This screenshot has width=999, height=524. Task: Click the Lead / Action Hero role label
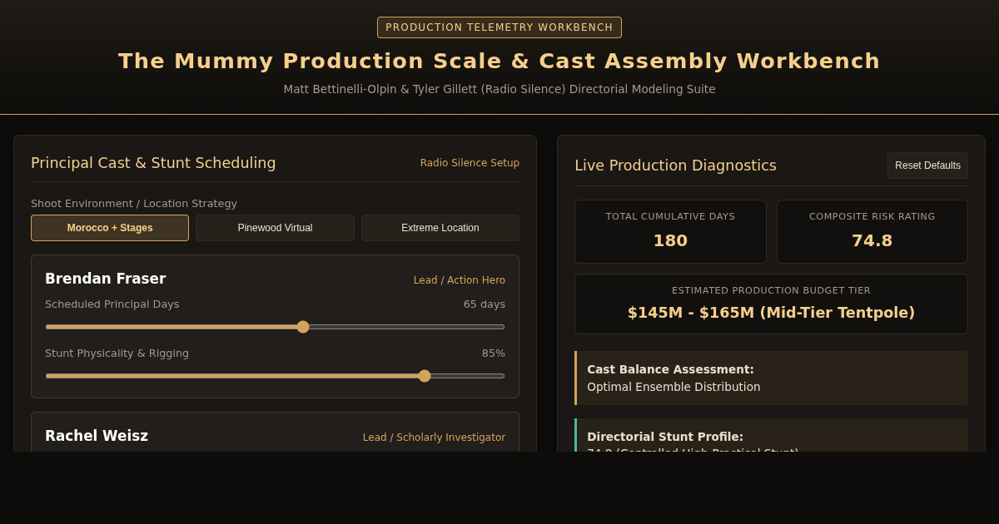click(460, 280)
